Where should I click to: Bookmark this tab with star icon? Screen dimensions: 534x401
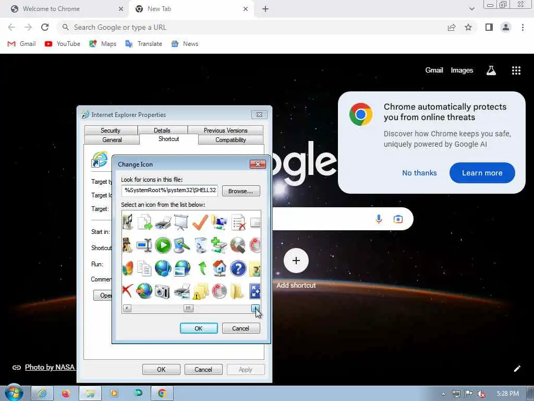pos(468,27)
